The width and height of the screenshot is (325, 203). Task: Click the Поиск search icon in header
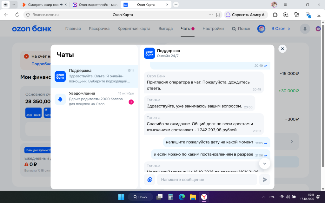(x=234, y=29)
